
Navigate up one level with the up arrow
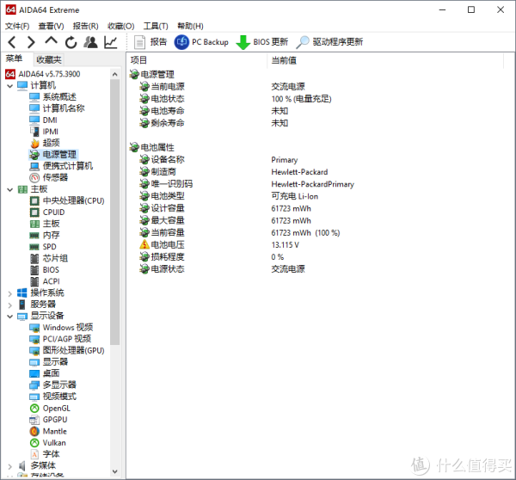pyautogui.click(x=51, y=41)
